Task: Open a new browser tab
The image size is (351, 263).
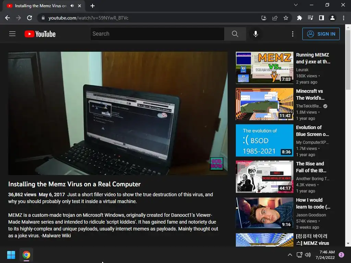Action: click(x=93, y=6)
